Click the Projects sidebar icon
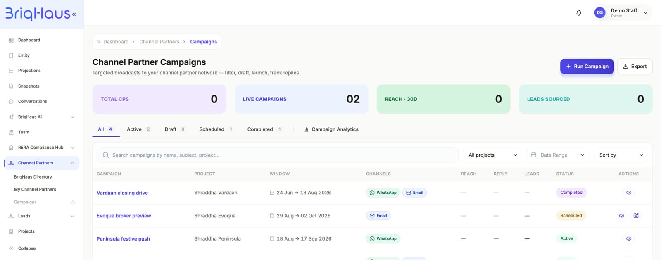Screen dimensions: 661x262 11,231
